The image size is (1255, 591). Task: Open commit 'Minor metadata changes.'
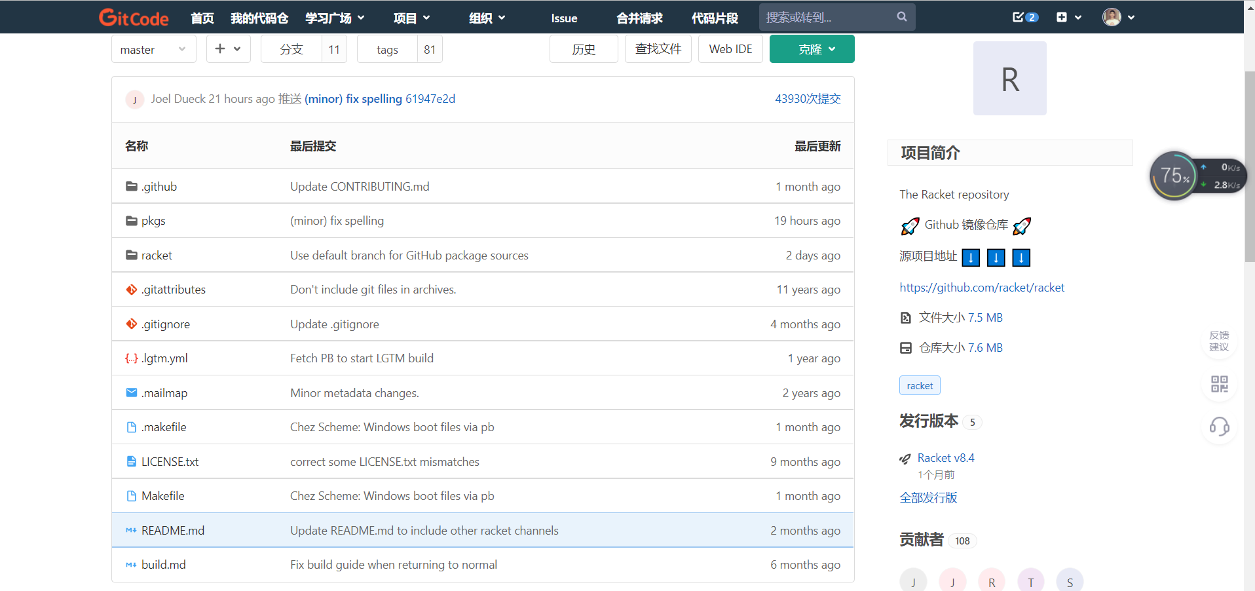pos(354,393)
